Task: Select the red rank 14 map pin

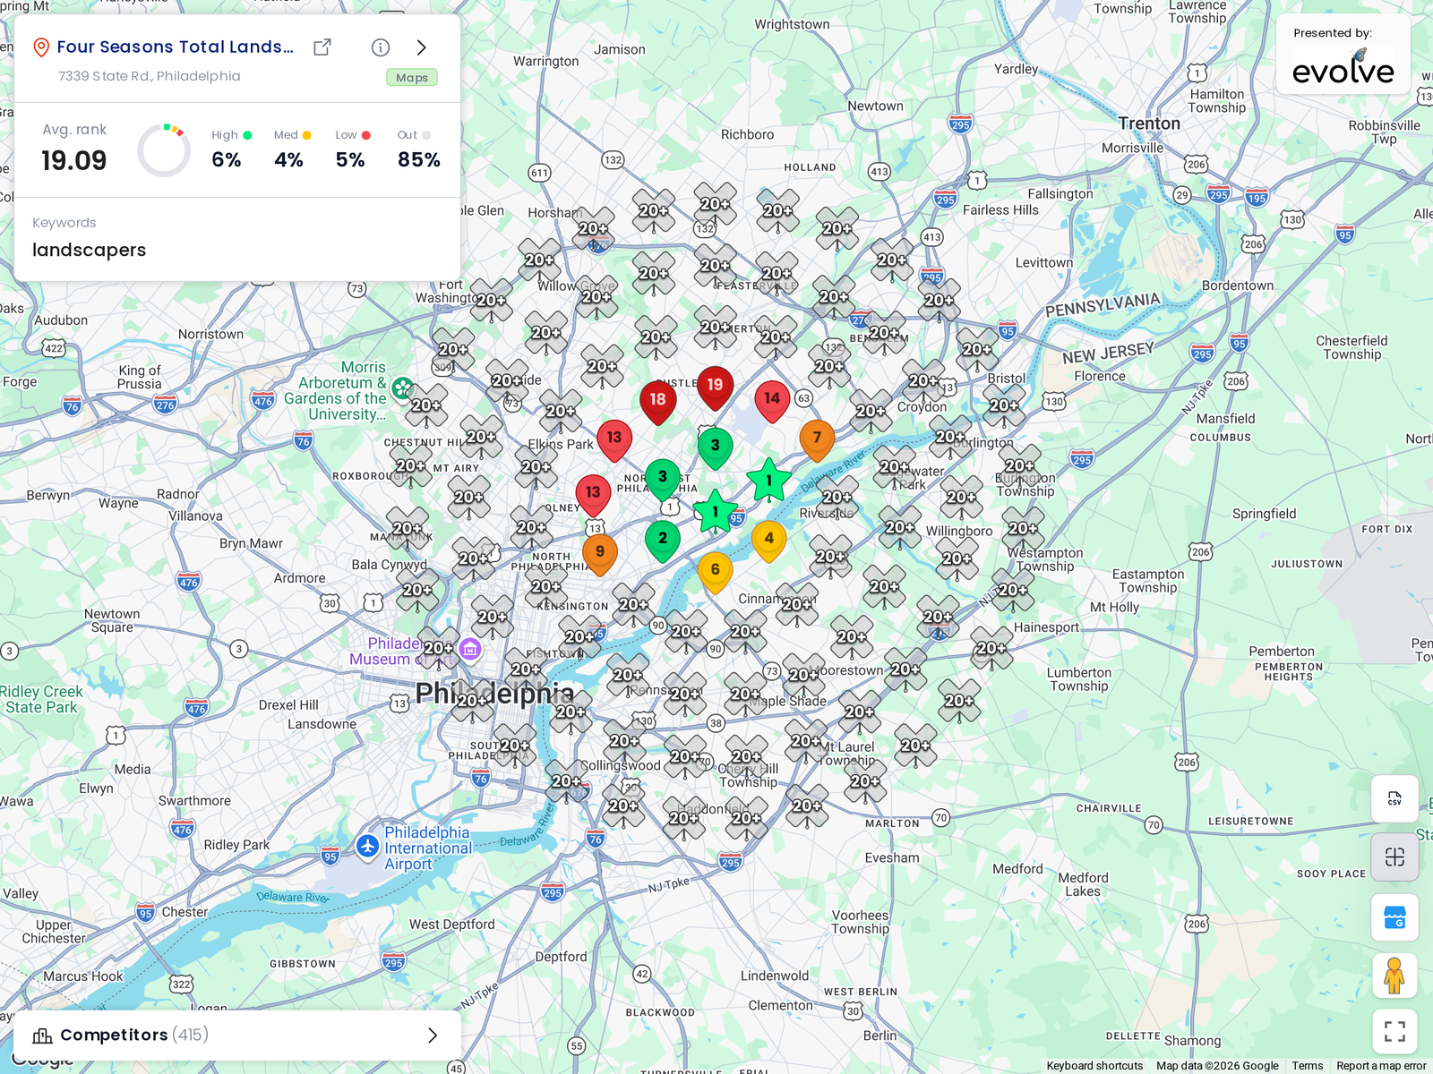Action: [x=772, y=401]
